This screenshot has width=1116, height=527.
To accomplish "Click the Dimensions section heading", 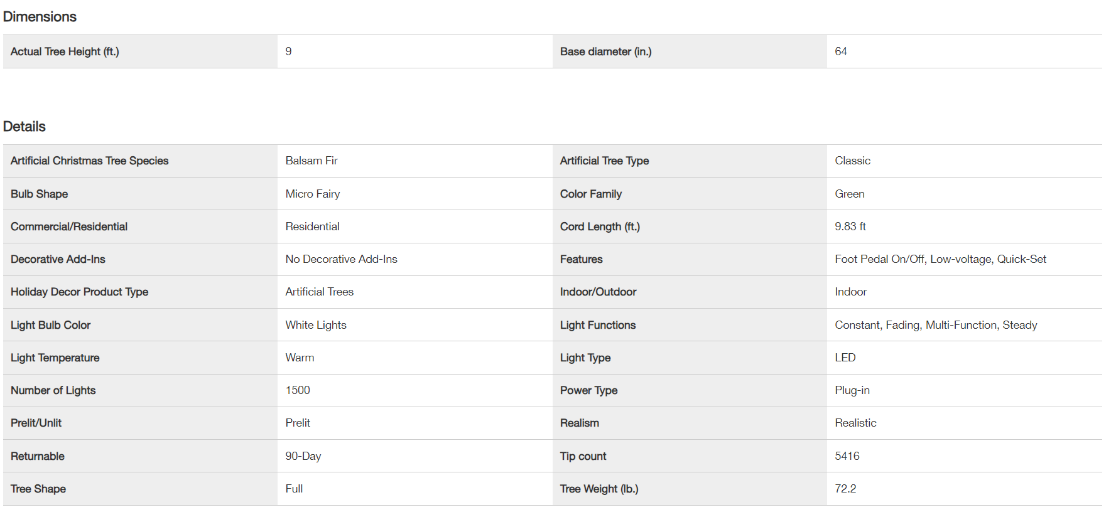I will click(40, 17).
